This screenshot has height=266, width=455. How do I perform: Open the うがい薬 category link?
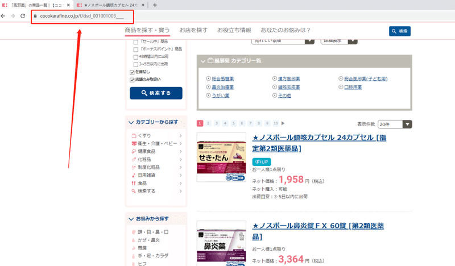click(221, 95)
